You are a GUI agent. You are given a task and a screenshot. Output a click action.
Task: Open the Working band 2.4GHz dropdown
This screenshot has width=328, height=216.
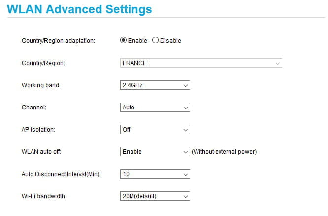[155, 85]
